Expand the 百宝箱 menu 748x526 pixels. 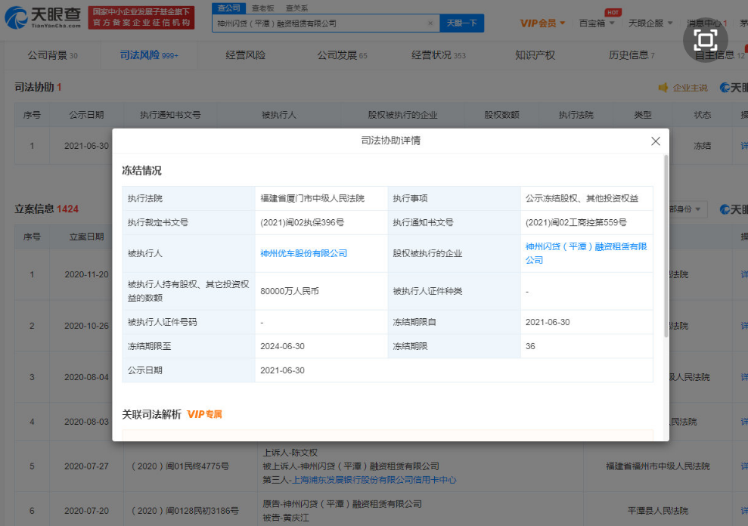pos(596,23)
